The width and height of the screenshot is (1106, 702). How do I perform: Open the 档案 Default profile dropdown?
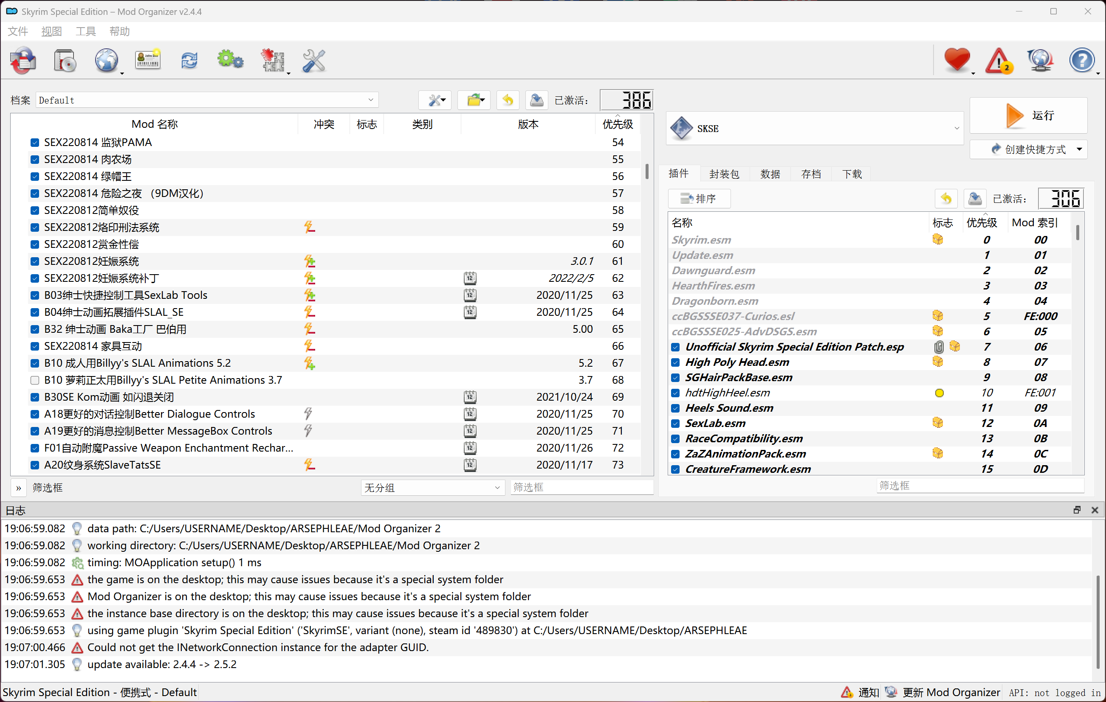207,100
